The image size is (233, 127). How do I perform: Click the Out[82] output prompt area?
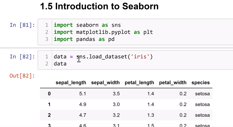(x=22, y=75)
